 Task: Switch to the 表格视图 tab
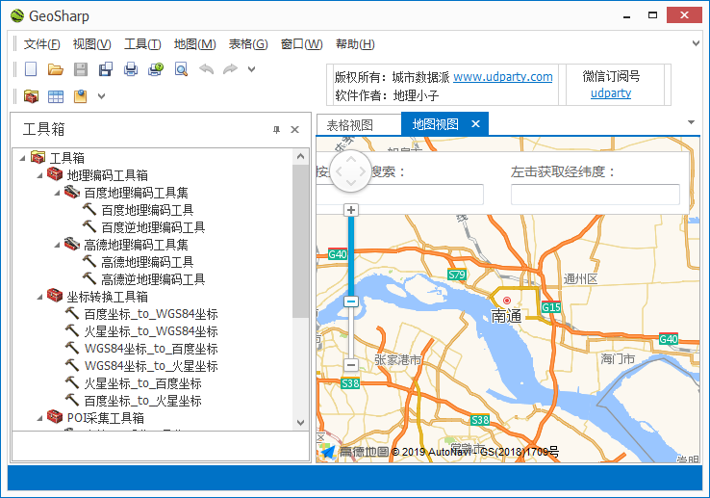349,124
